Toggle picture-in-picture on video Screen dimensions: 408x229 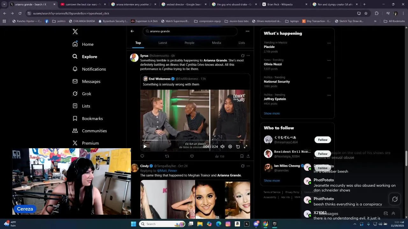click(238, 147)
